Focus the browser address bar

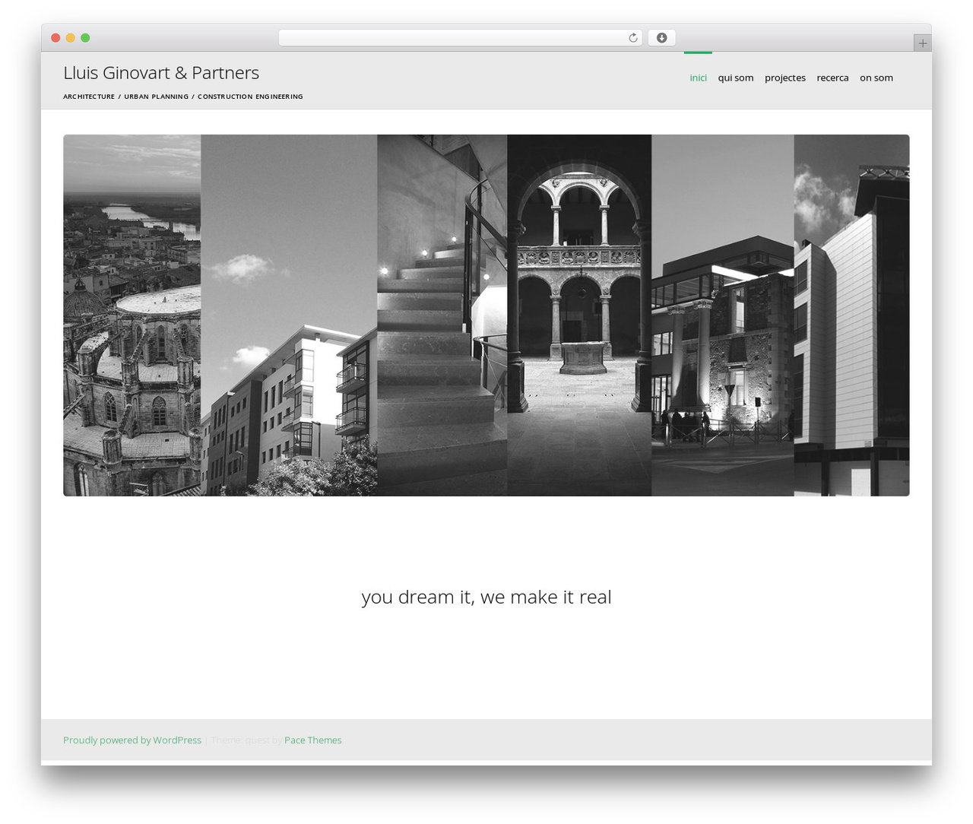pos(461,38)
